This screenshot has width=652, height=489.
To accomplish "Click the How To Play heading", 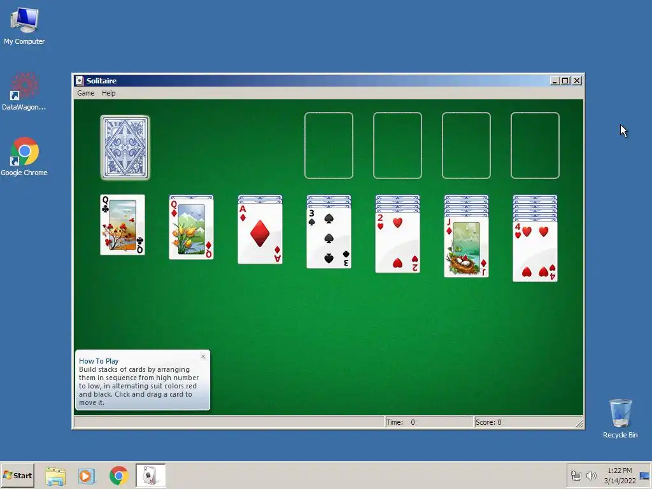I will point(99,361).
